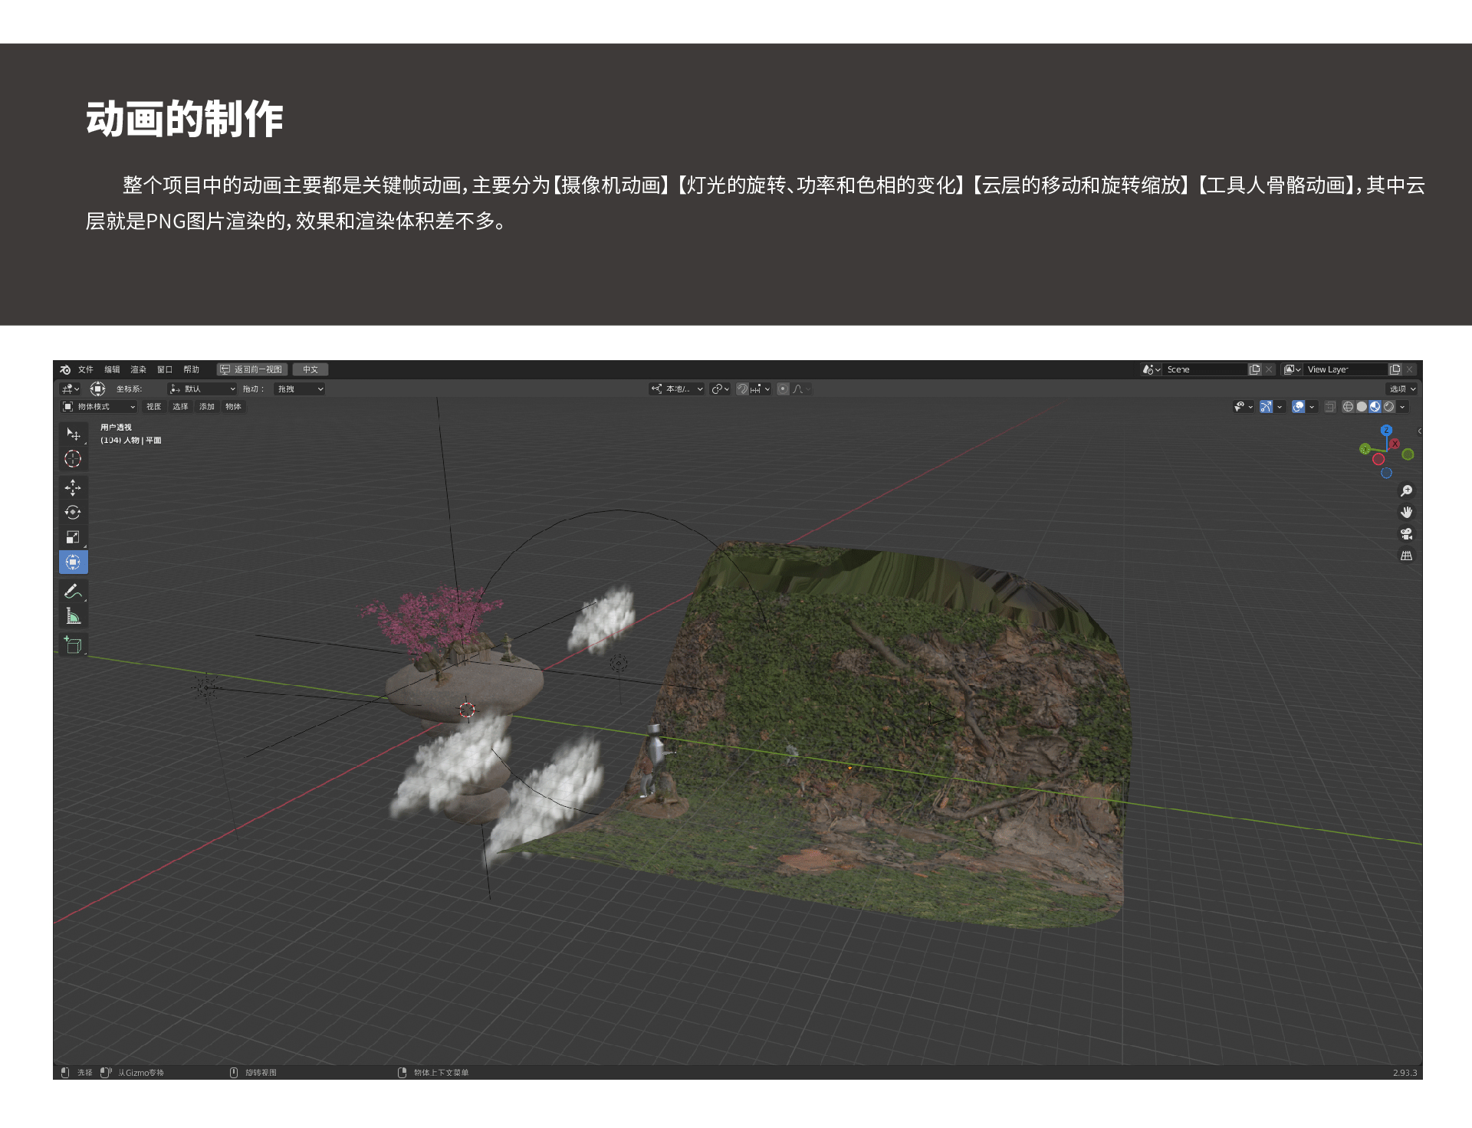
Task: Click the view layer browse icon
Action: 1293,369
